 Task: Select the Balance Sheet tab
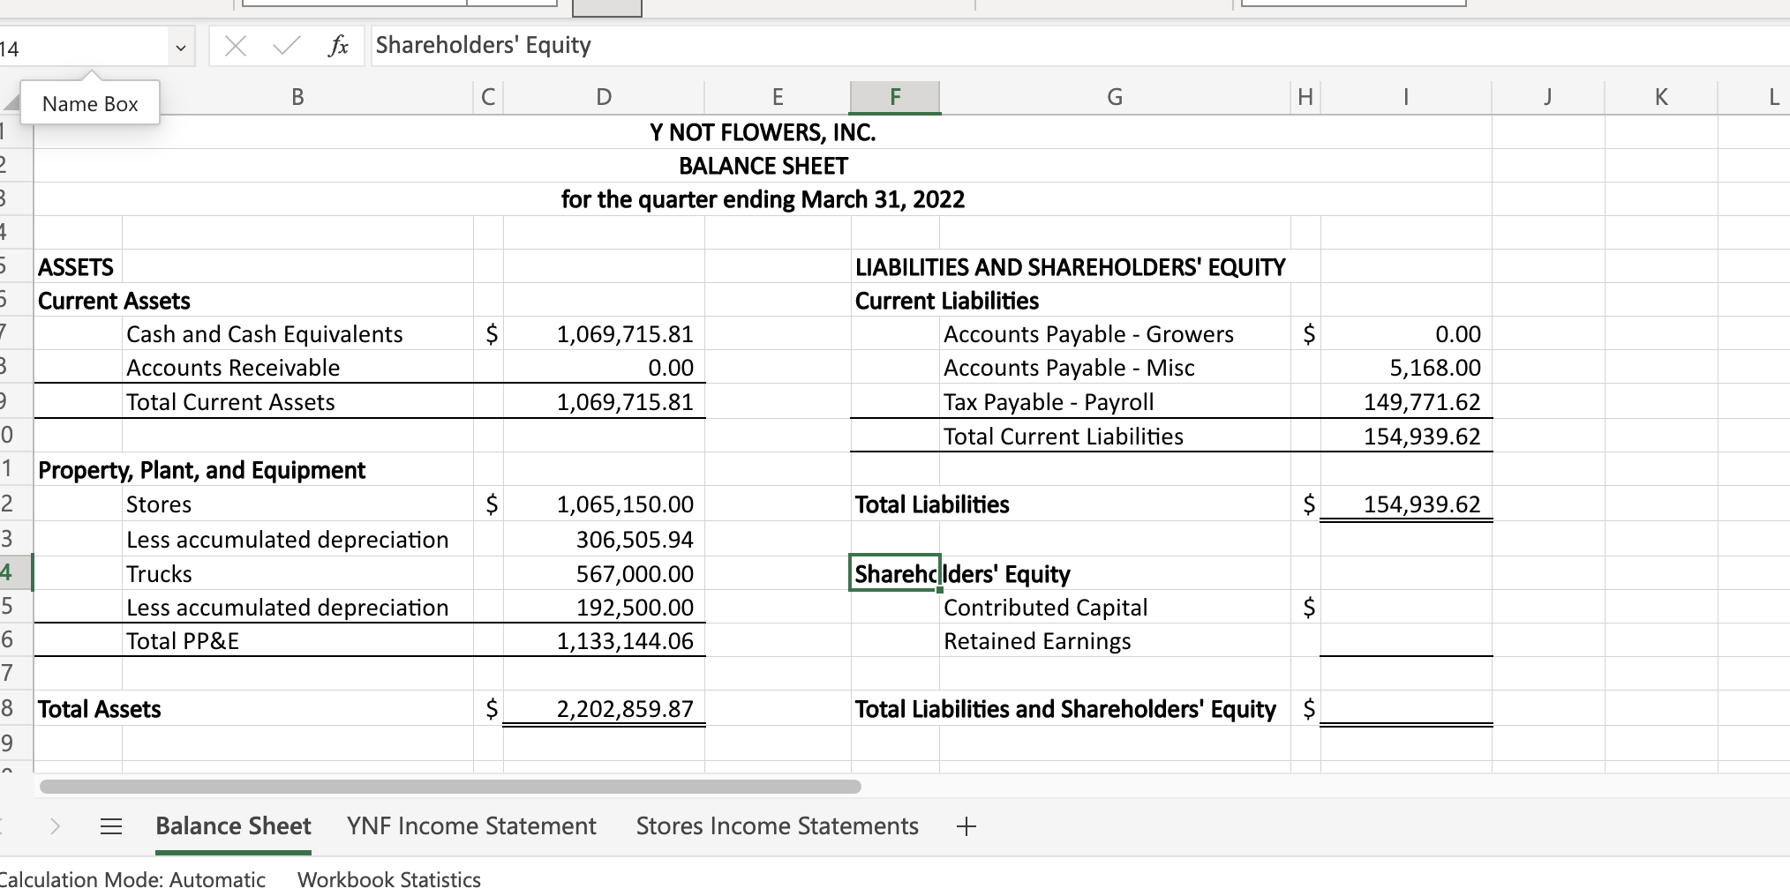point(233,827)
